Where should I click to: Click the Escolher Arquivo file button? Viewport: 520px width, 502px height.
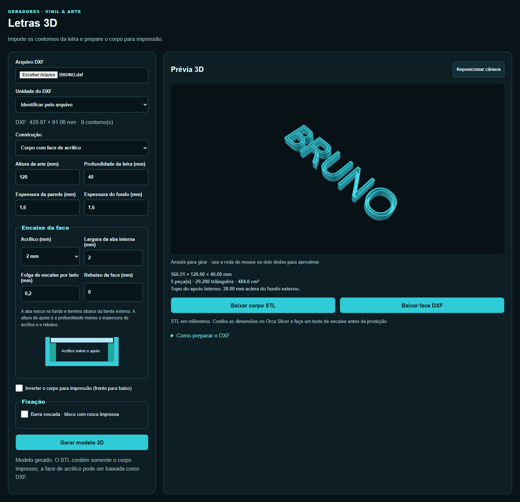[x=39, y=75]
